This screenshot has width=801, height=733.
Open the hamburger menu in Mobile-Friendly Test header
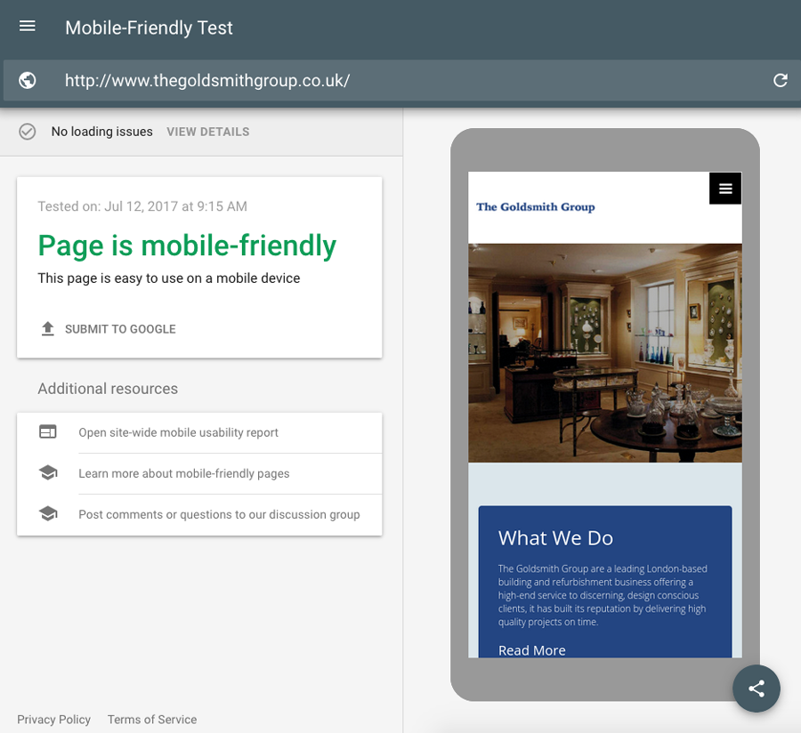[27, 26]
